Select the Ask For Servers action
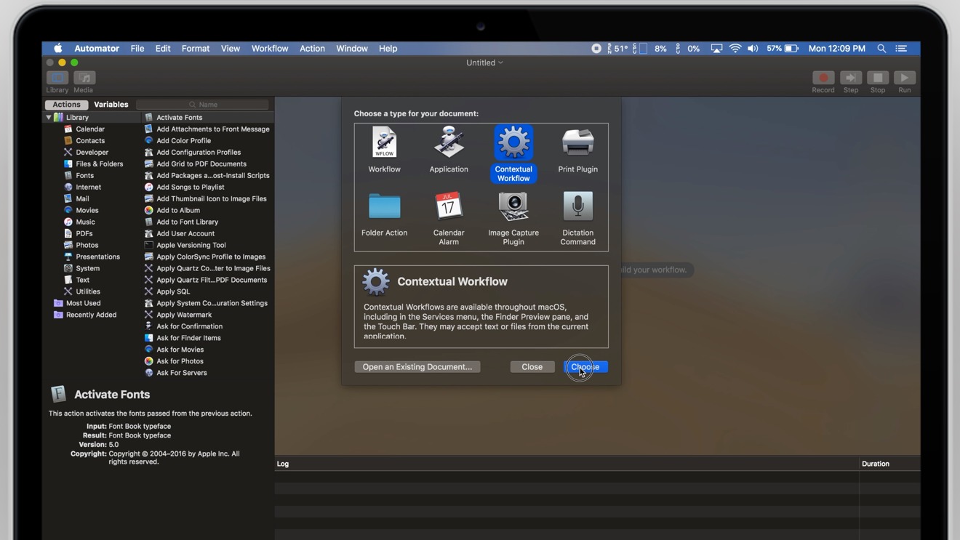 pos(182,373)
